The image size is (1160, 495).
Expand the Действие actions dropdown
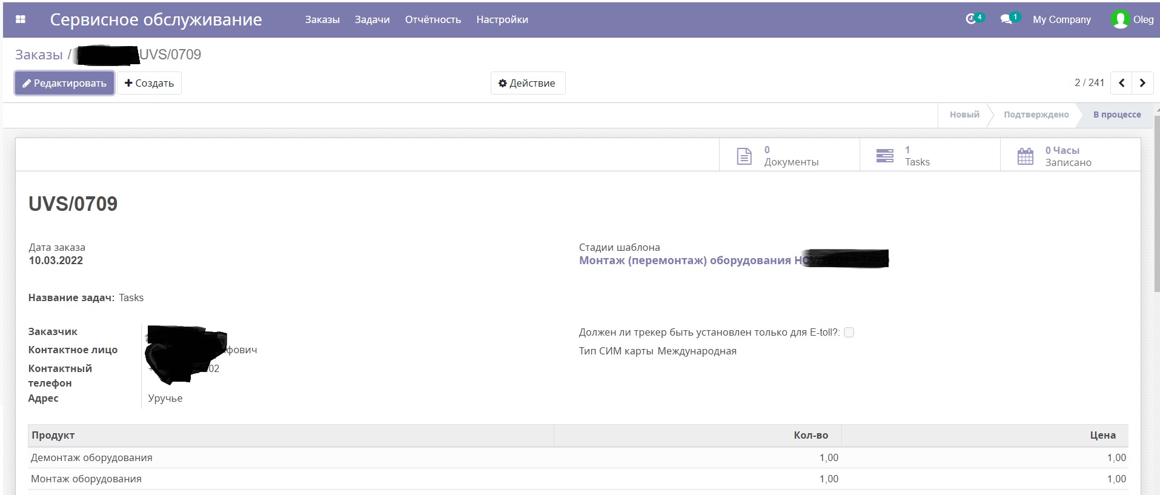tap(527, 83)
